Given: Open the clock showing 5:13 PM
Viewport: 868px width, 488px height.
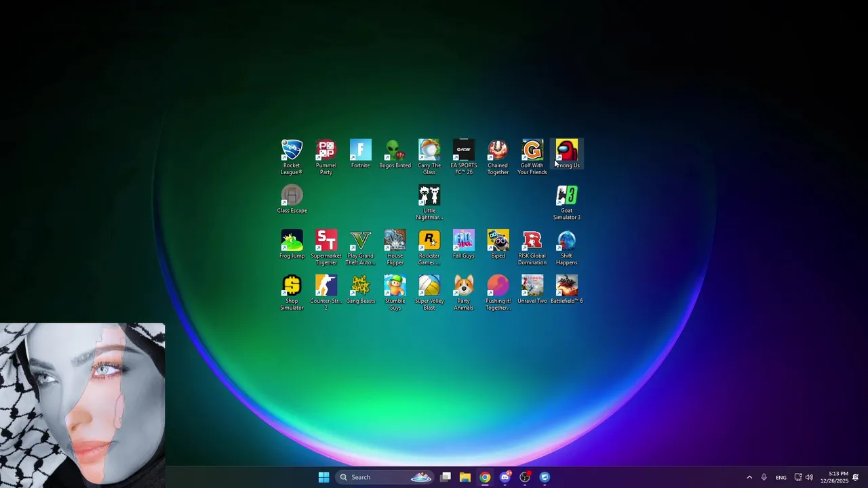Looking at the screenshot, I should [834, 477].
